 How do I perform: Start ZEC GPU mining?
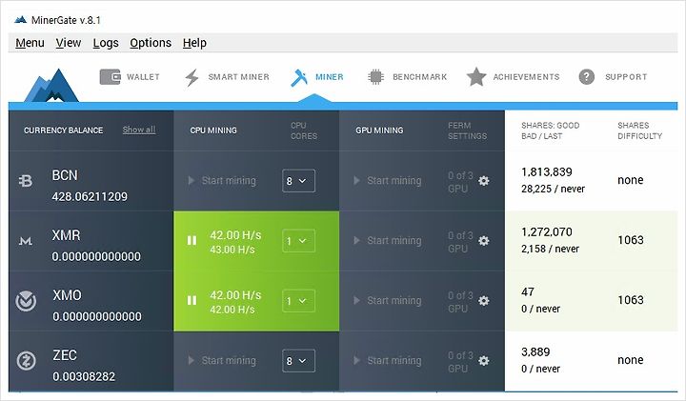coord(387,360)
